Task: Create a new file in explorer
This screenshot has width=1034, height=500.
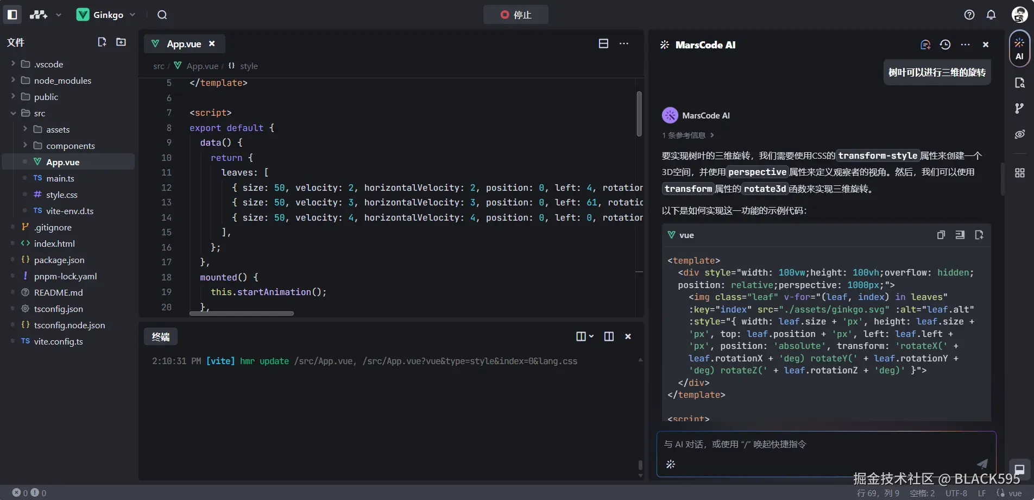Action: click(102, 42)
